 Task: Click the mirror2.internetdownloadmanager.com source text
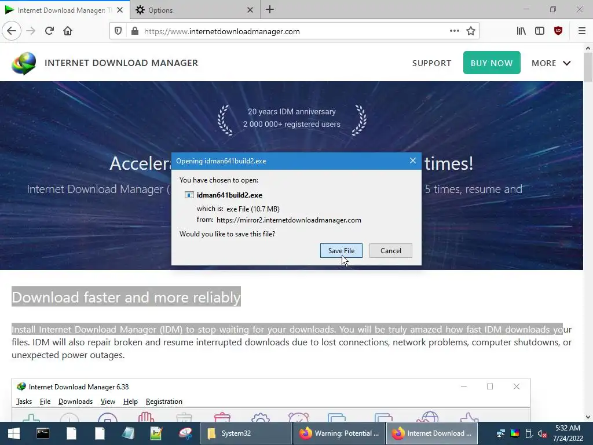[289, 220]
